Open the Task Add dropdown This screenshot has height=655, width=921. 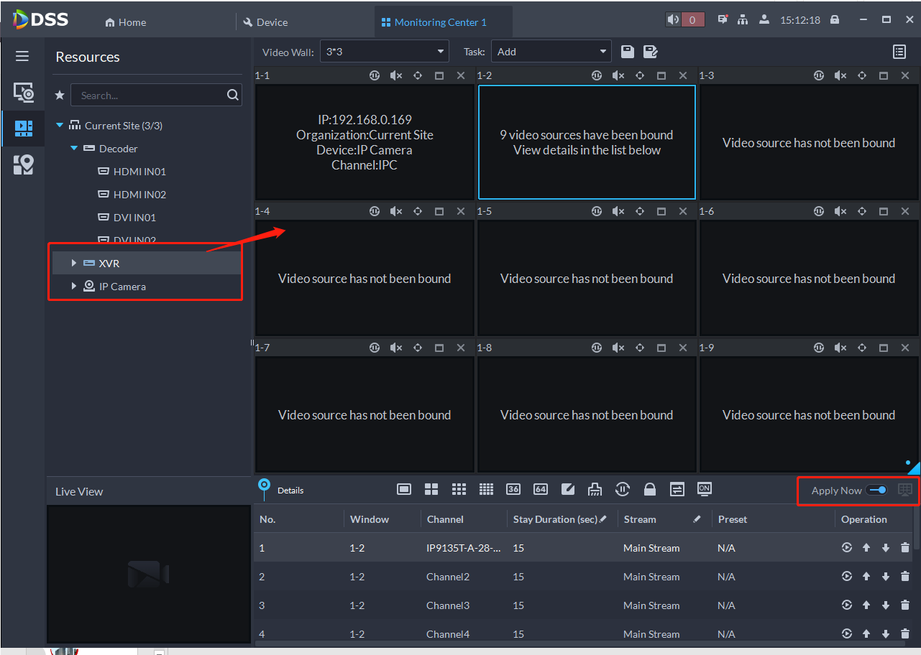click(551, 52)
